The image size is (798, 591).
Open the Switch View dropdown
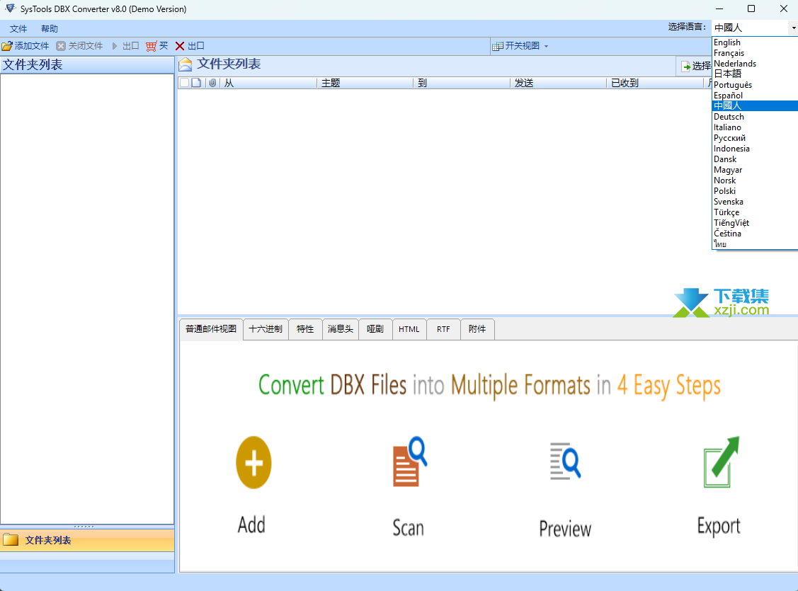coord(520,46)
